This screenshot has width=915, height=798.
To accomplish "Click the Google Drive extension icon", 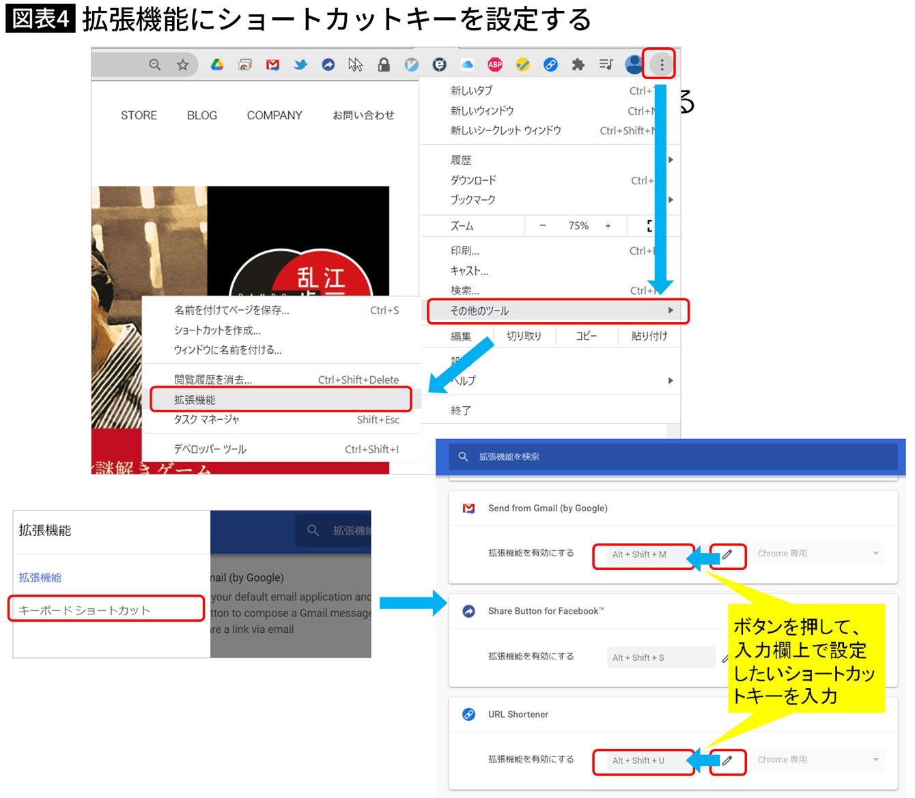I will (x=216, y=65).
